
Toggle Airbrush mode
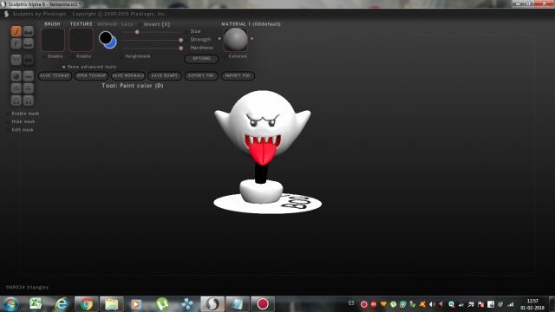pos(108,24)
